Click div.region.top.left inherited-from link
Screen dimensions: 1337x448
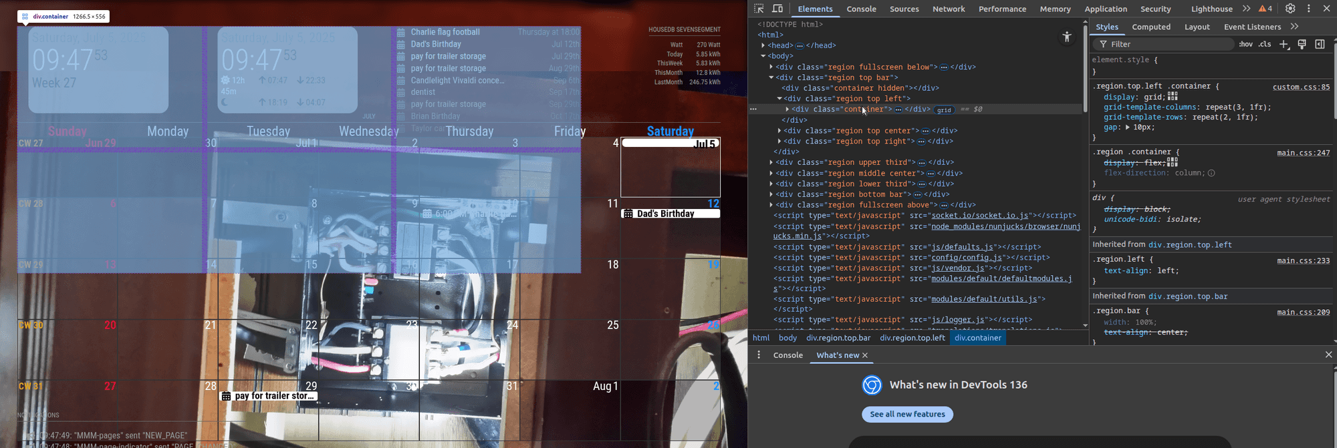(1190, 245)
